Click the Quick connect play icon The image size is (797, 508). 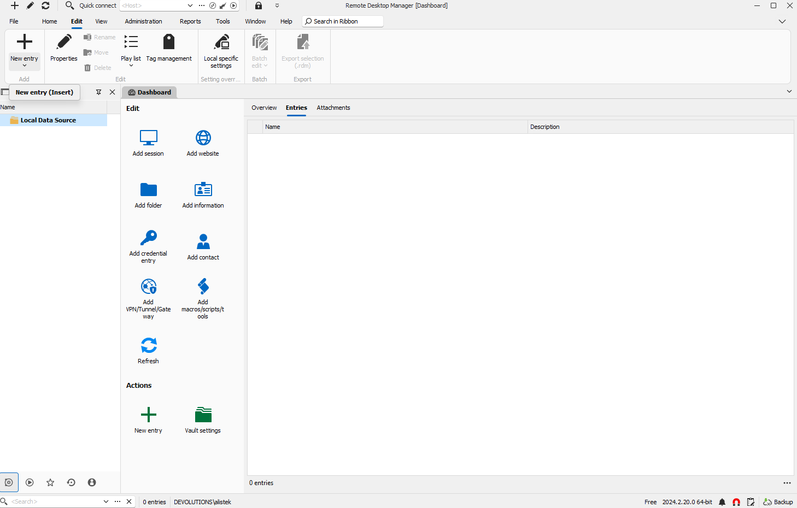[x=234, y=5]
